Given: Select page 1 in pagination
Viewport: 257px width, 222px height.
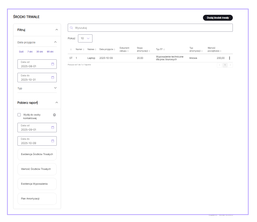Looking at the screenshot, I should click(x=225, y=65).
